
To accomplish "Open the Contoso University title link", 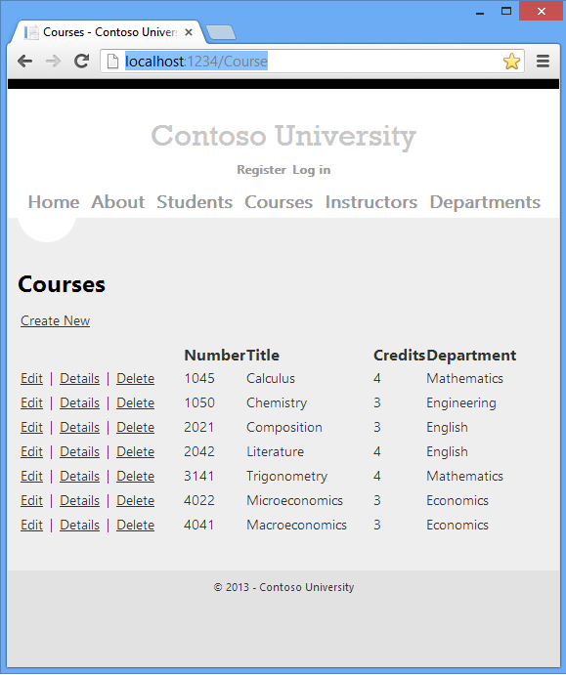I will click(x=283, y=136).
